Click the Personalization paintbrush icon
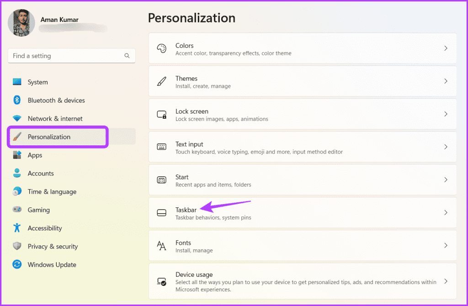 click(x=17, y=137)
